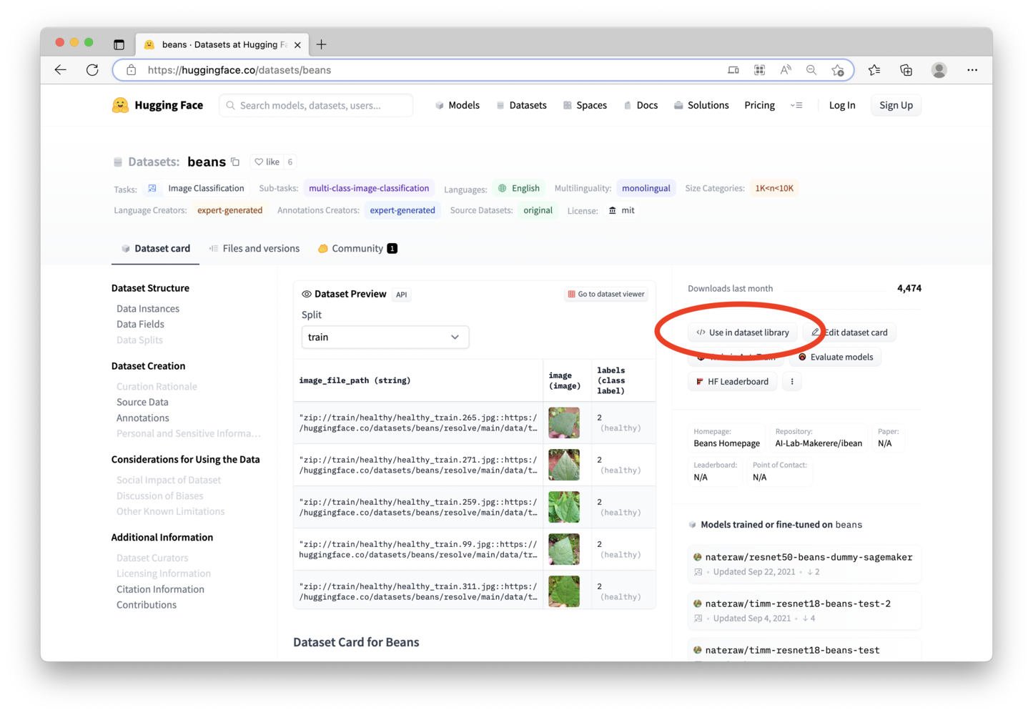Image resolution: width=1033 pixels, height=715 pixels.
Task: Open the more options vertical dots
Action: (x=792, y=382)
